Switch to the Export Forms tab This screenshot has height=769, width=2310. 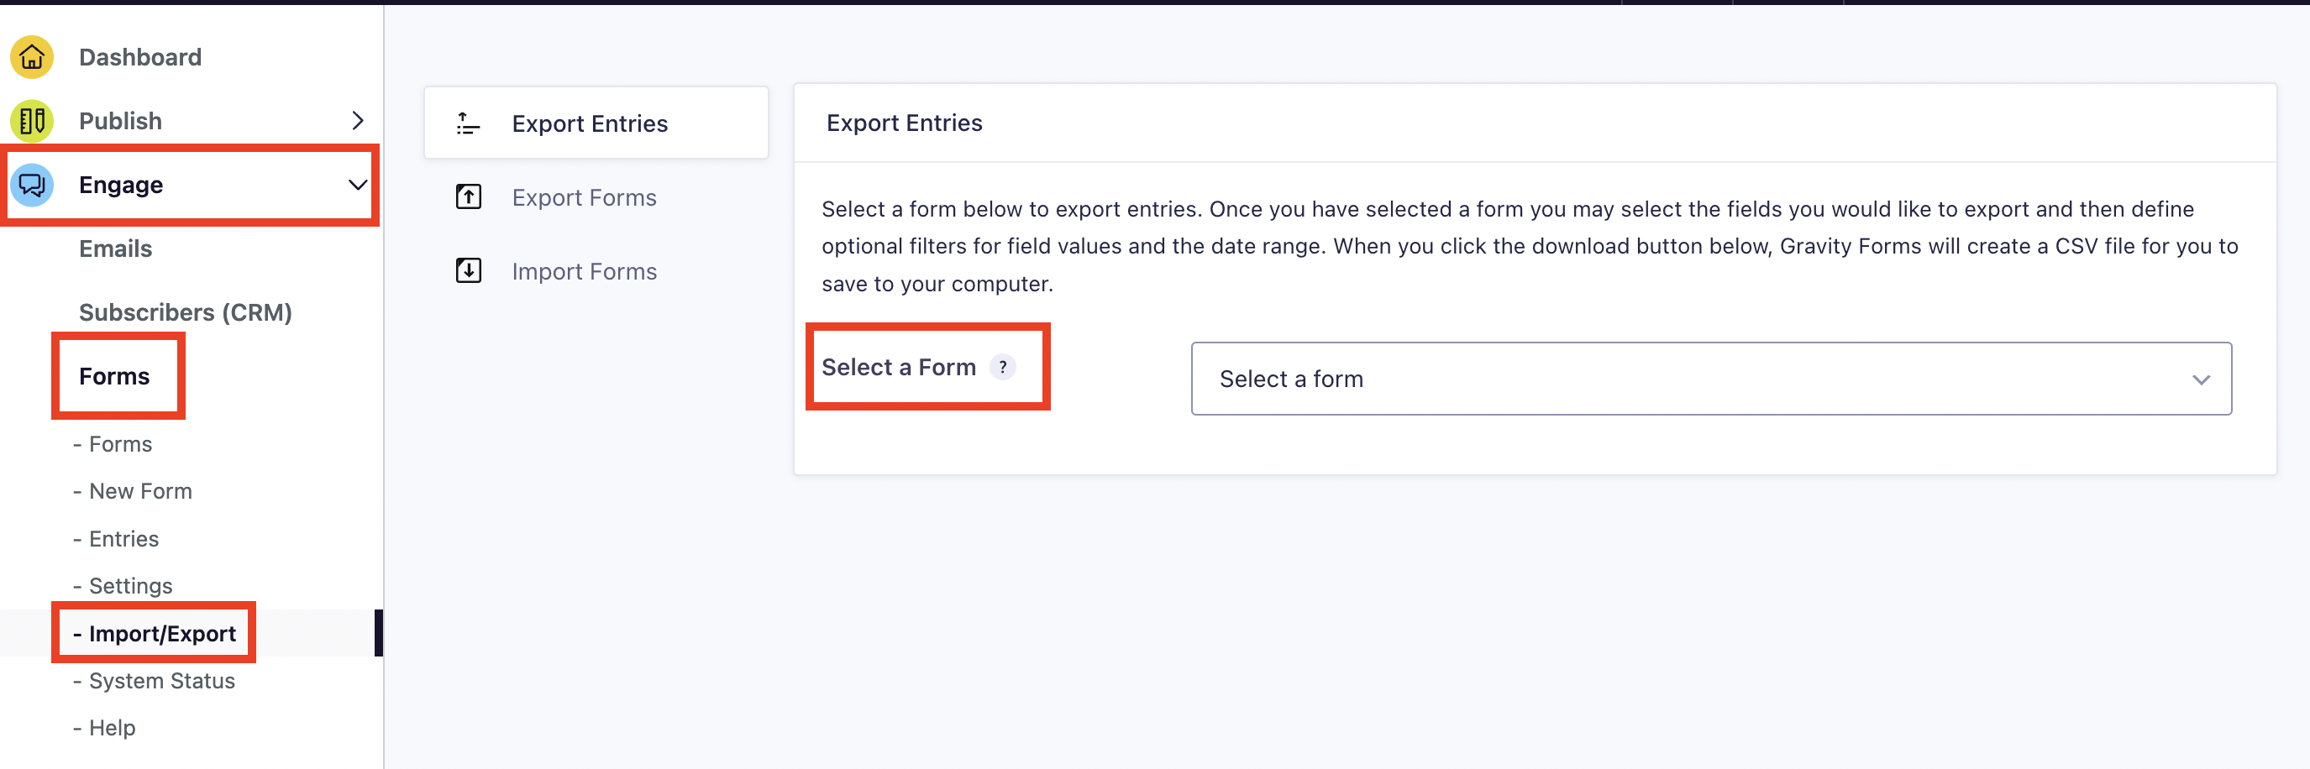(584, 197)
